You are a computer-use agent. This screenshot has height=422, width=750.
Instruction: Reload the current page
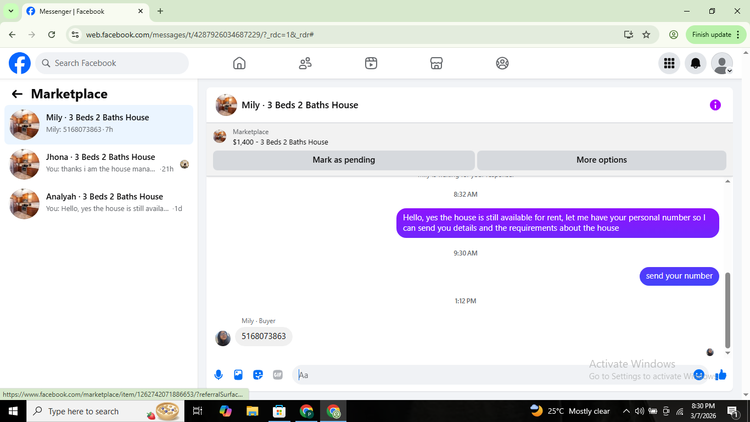pyautogui.click(x=52, y=35)
